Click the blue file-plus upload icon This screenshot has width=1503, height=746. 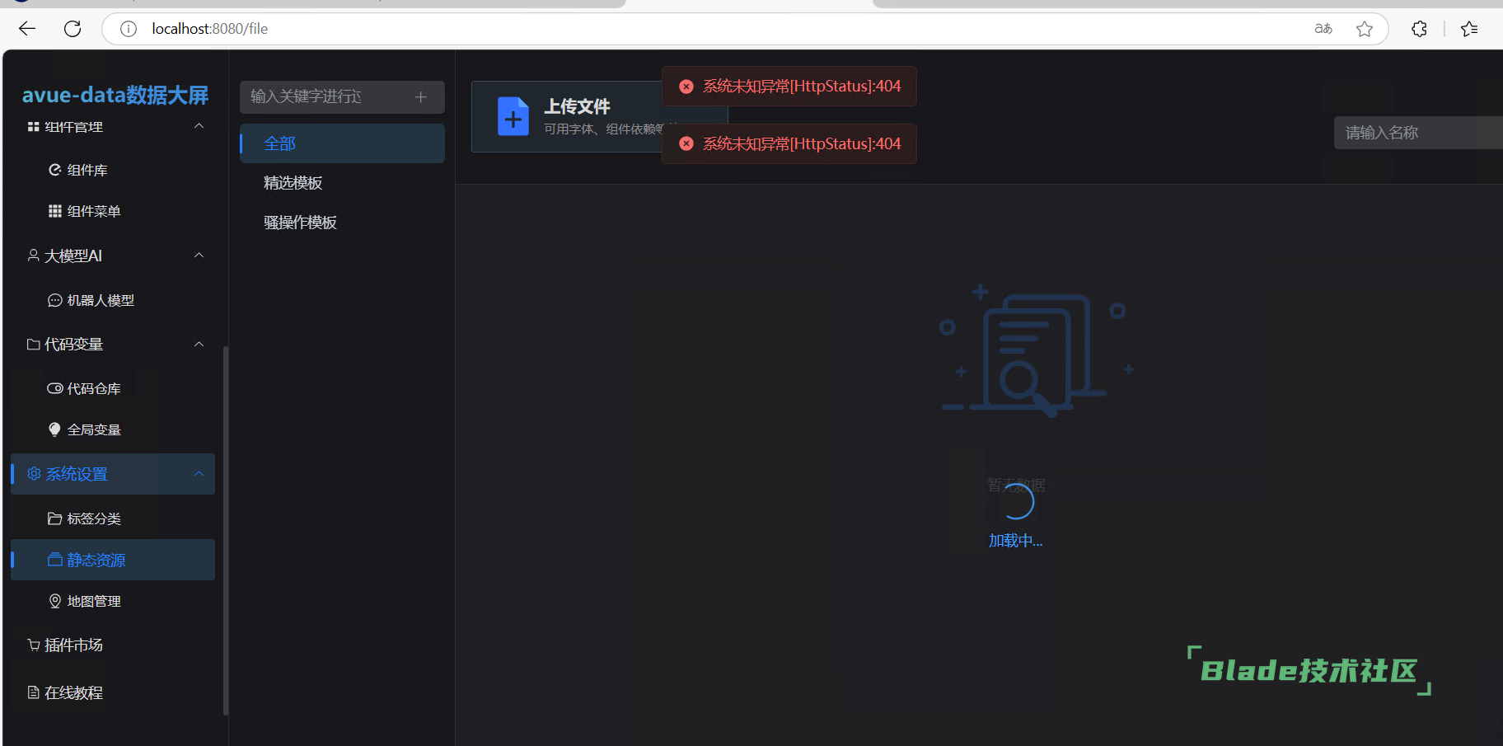coord(513,116)
